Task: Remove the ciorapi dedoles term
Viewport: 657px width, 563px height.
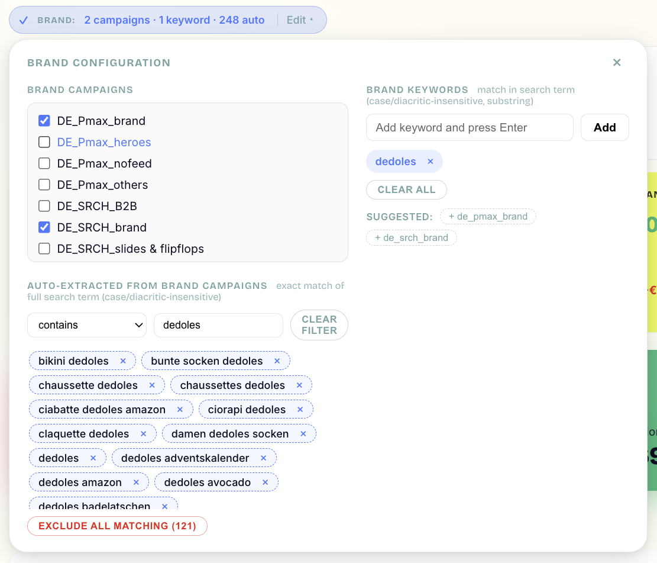Action: click(300, 410)
